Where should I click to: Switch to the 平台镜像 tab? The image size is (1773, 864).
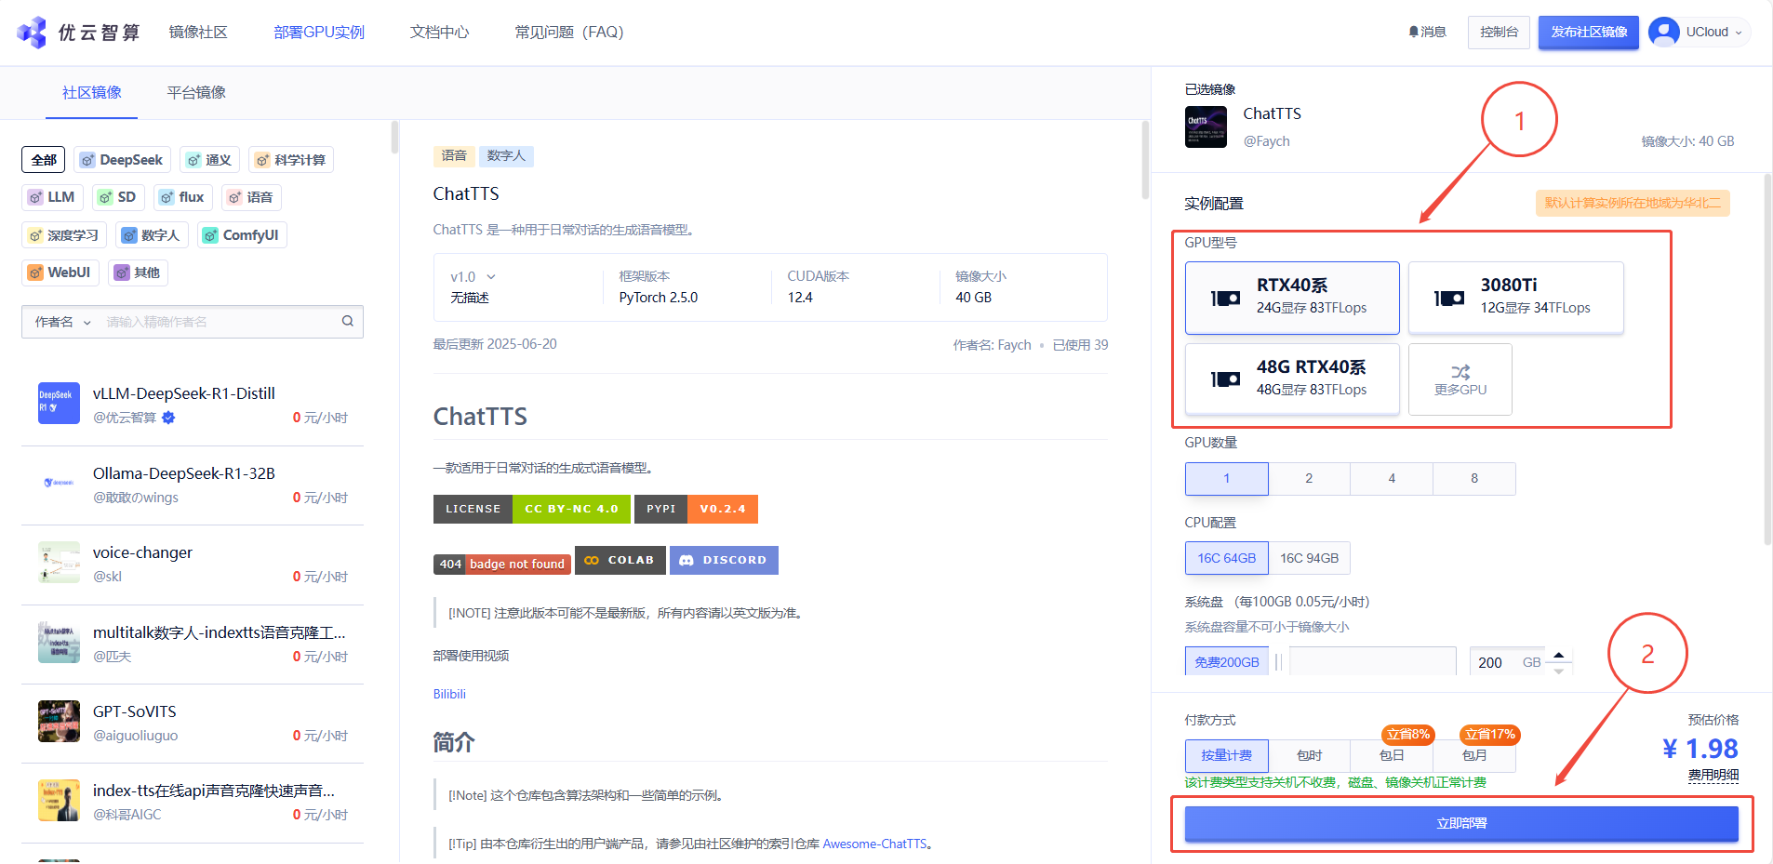196,92
